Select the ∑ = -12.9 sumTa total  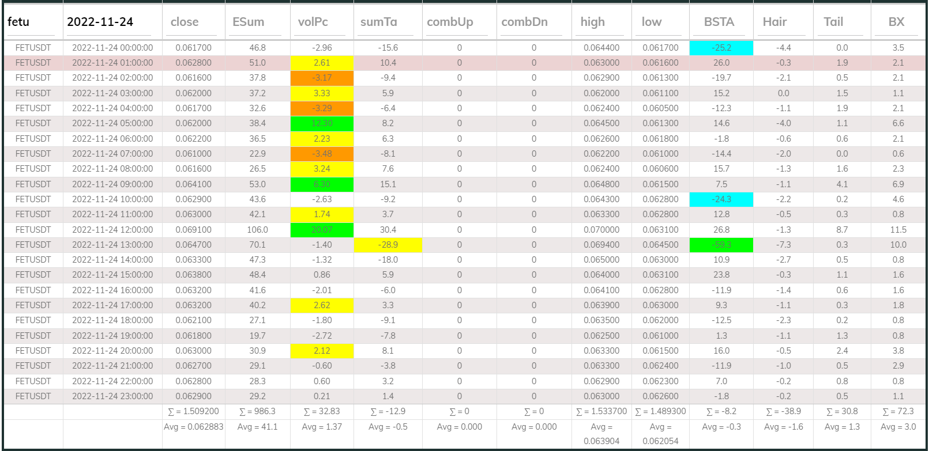[388, 411]
